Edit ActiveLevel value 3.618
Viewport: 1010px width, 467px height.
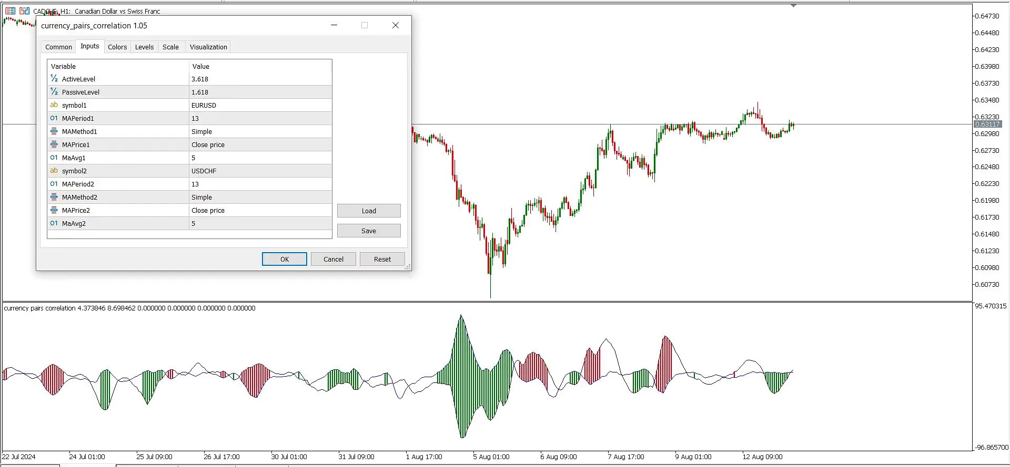coord(260,79)
